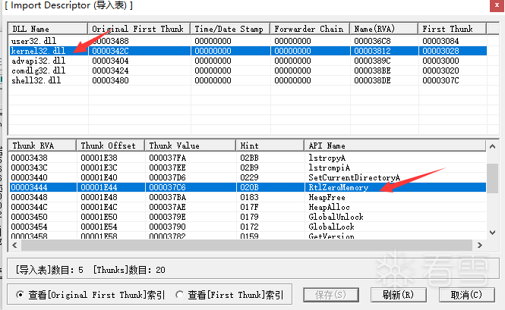This screenshot has height=310, width=505.
Task: Click the 取消(C) cancel button
Action: point(466,295)
